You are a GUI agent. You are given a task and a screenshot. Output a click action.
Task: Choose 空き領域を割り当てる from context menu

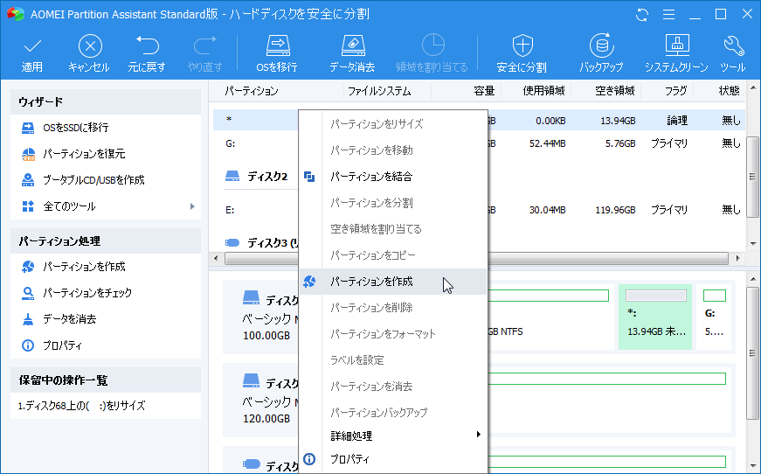393,229
